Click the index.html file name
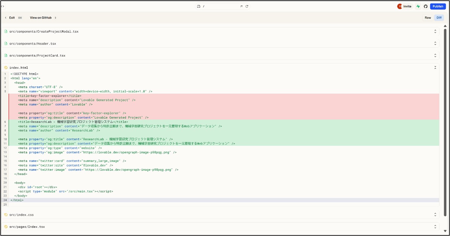The image size is (450, 236). coord(18,68)
